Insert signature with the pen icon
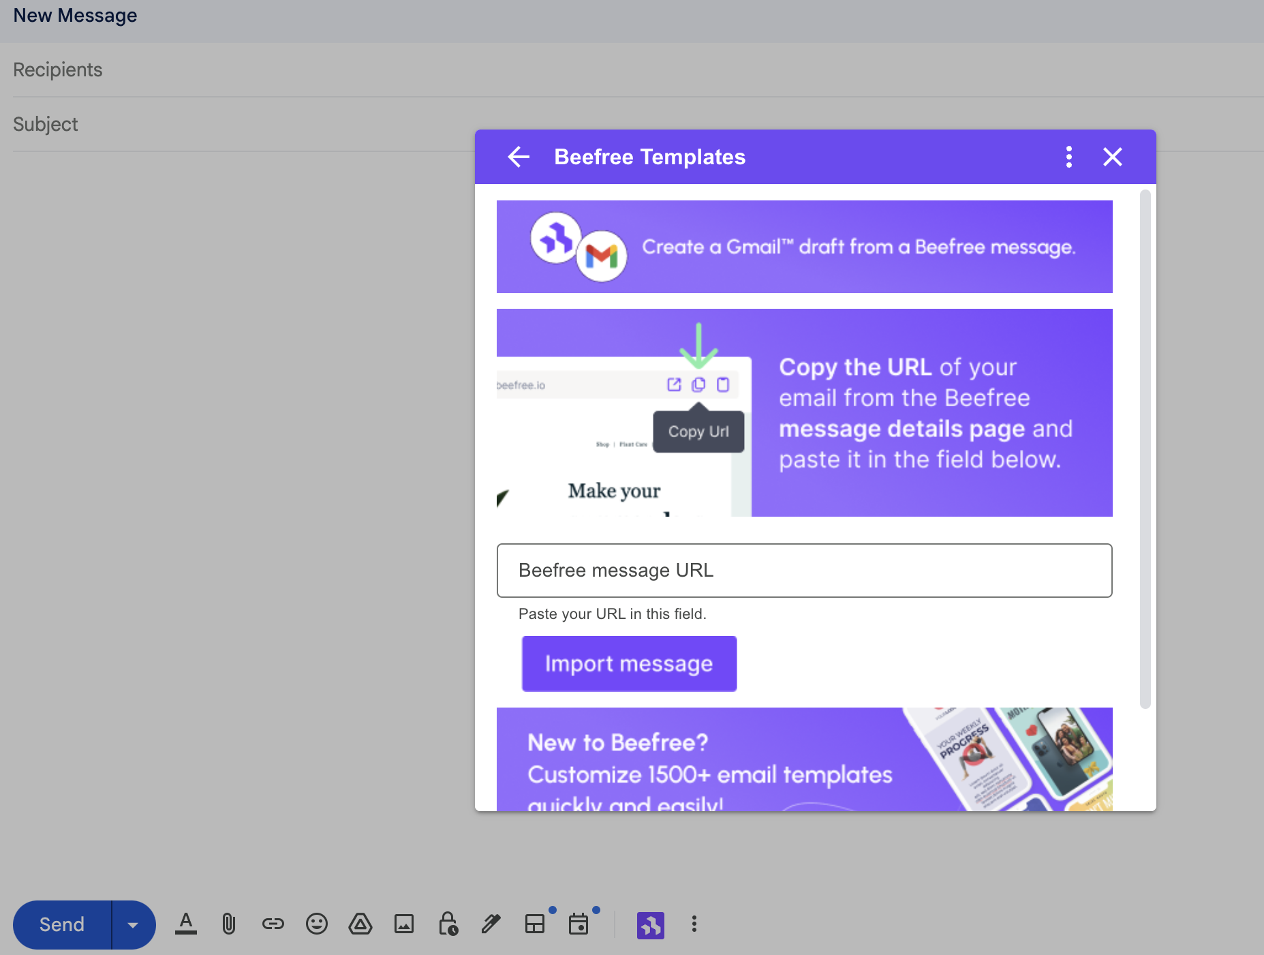Viewport: 1264px width, 955px height. [x=491, y=924]
